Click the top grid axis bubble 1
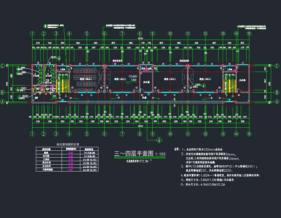Screen dimensions: 281x218 pyautogui.click(x=32, y=34)
